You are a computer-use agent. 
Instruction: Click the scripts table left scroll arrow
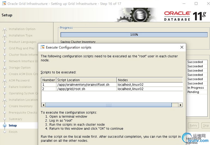click(43, 105)
